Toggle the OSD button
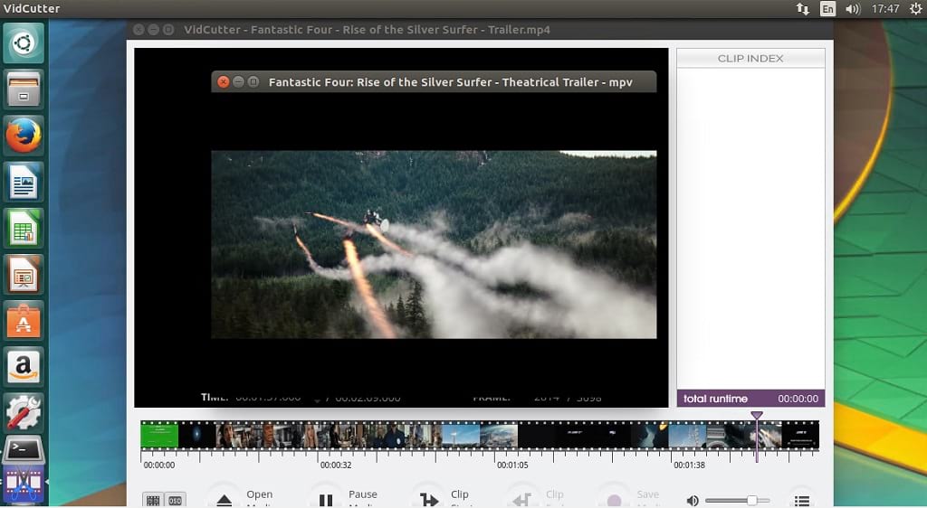 [x=175, y=501]
